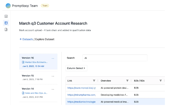Go back via the Datasets arrow icon
The image size is (169, 109).
click(21, 39)
